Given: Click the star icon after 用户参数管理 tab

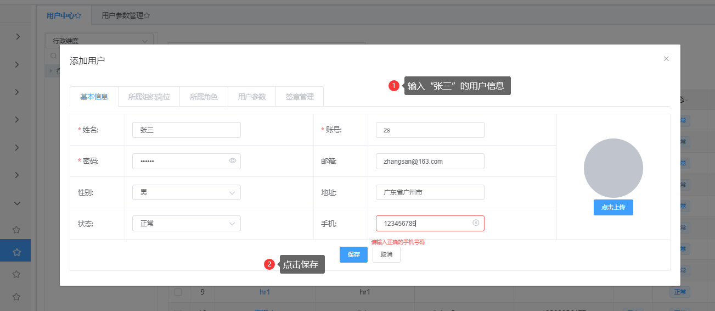Looking at the screenshot, I should click(147, 16).
